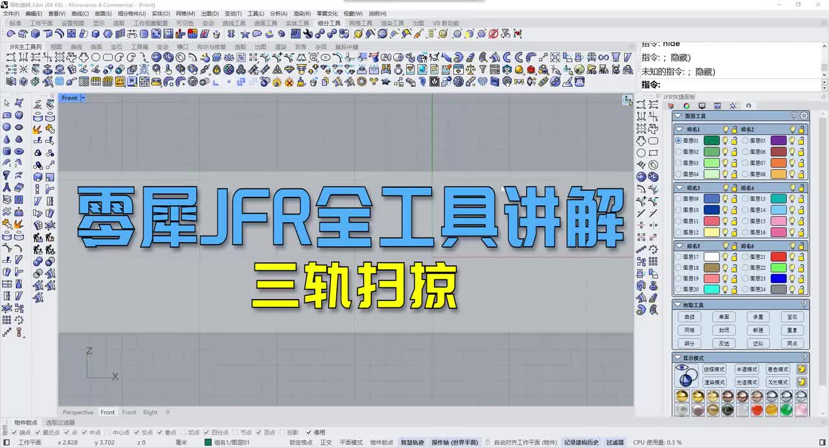
Task: Open the monitor display tab in JFR panel
Action: click(702, 106)
